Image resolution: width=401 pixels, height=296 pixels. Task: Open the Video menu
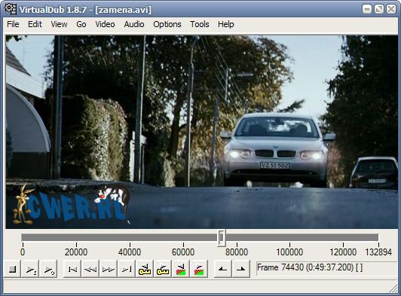105,24
